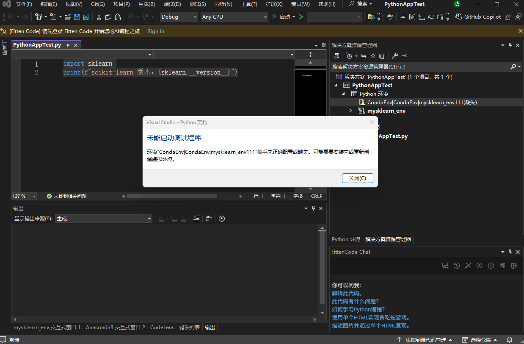Click the preview selected items icon
The width and height of the screenshot is (524, 344).
point(404,56)
